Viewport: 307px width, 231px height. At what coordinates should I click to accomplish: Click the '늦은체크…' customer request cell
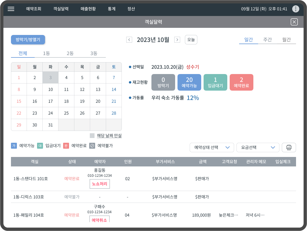[228, 215]
